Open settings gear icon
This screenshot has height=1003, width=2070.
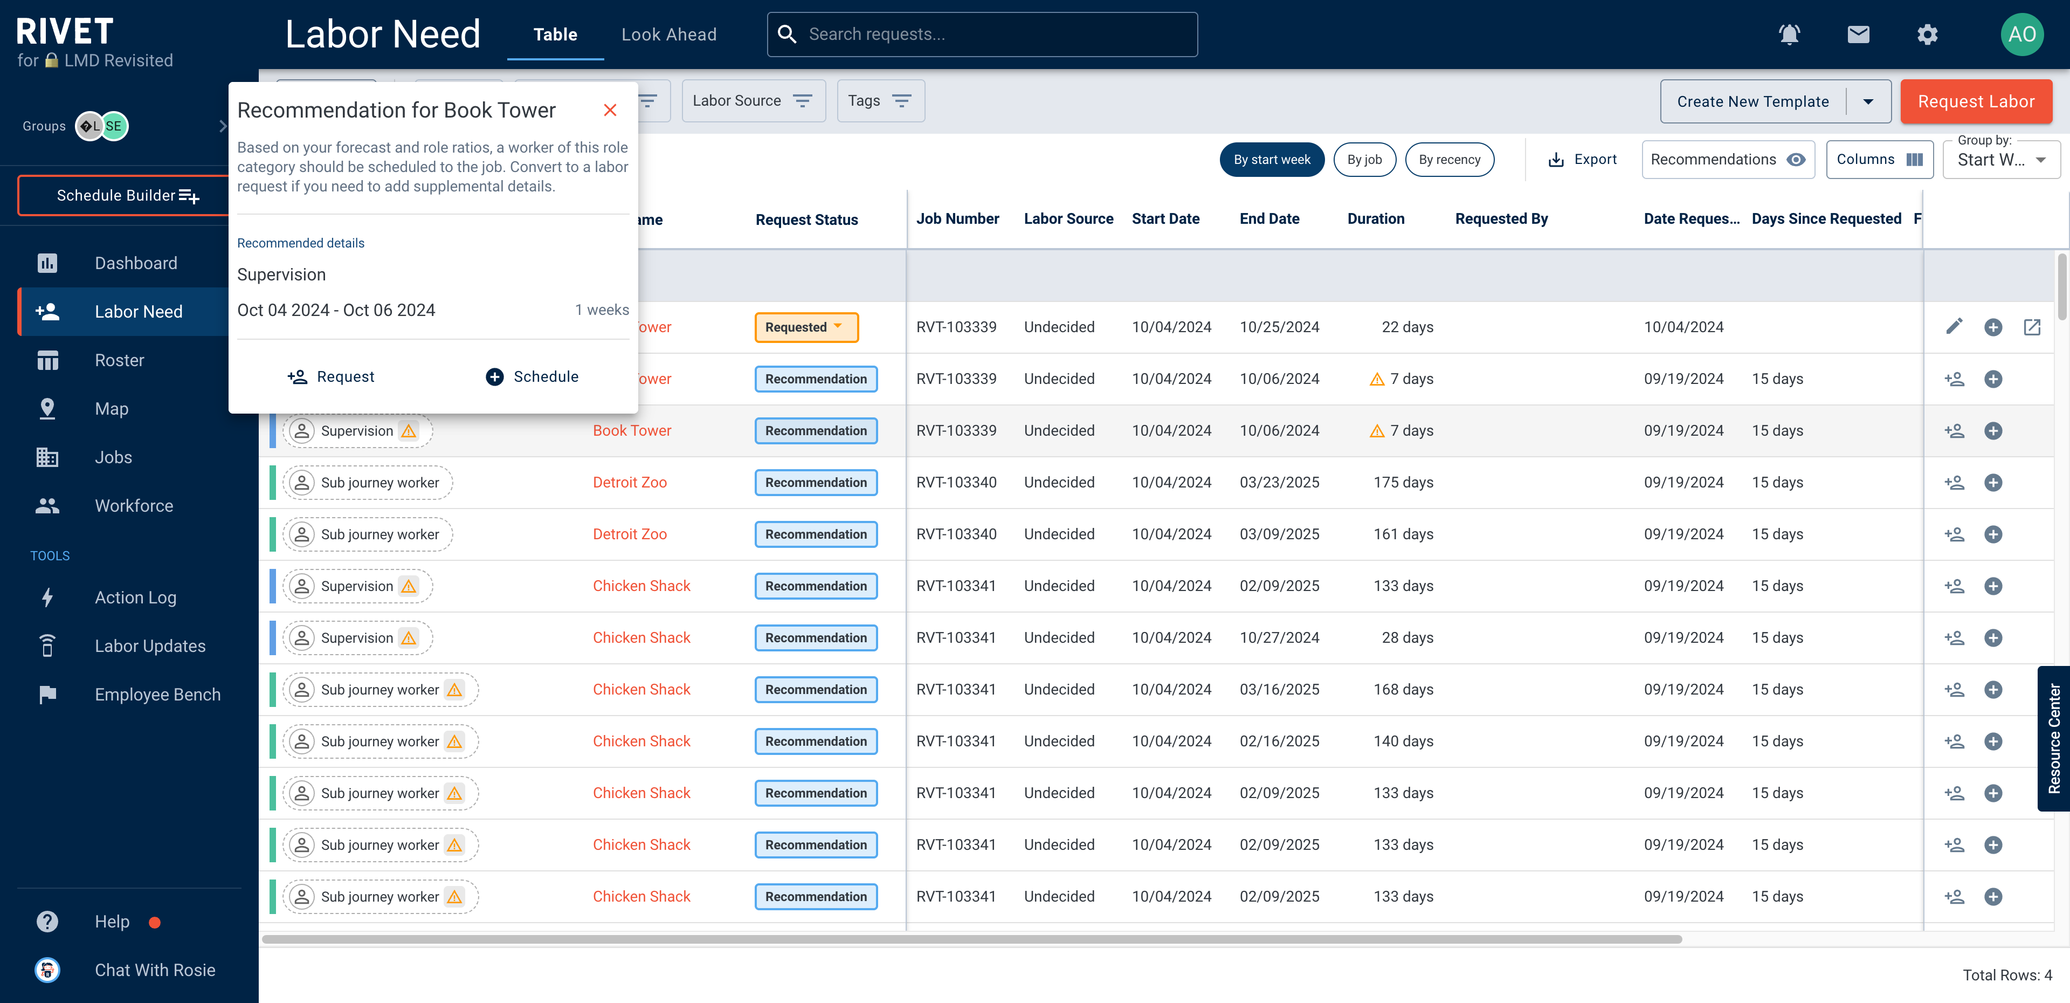pos(1927,35)
